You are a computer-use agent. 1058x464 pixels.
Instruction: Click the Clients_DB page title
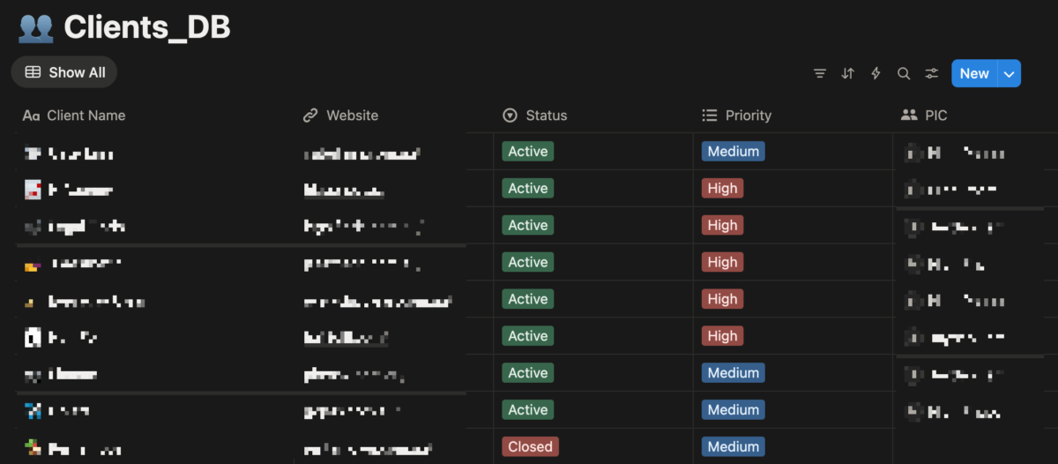(x=147, y=28)
